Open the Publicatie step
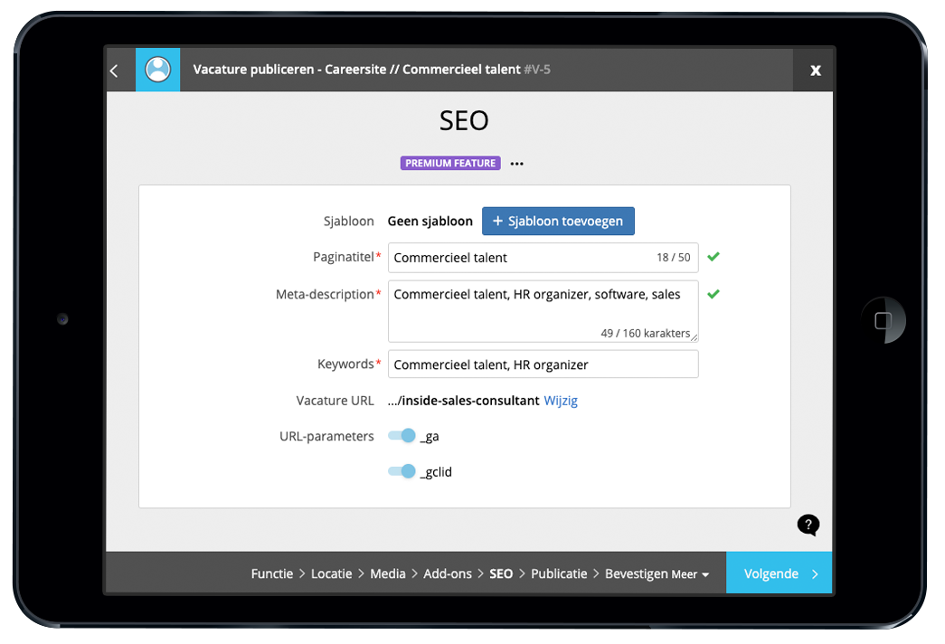This screenshot has width=945, height=644. click(559, 573)
